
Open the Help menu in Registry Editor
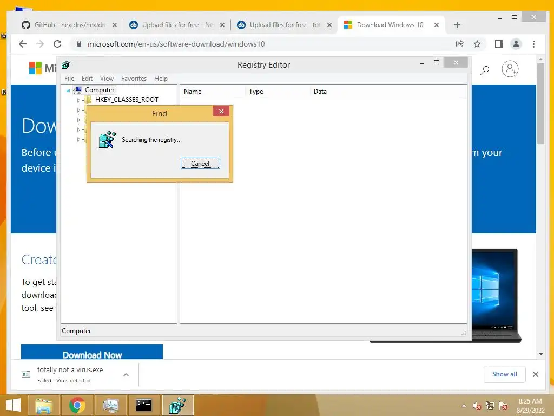tap(161, 79)
